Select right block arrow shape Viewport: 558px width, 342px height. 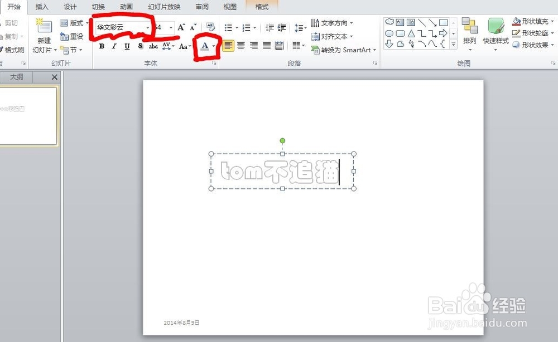tap(444, 33)
